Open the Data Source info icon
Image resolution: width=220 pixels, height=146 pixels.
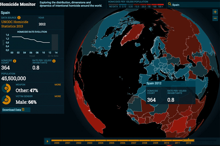(x=19, y=18)
